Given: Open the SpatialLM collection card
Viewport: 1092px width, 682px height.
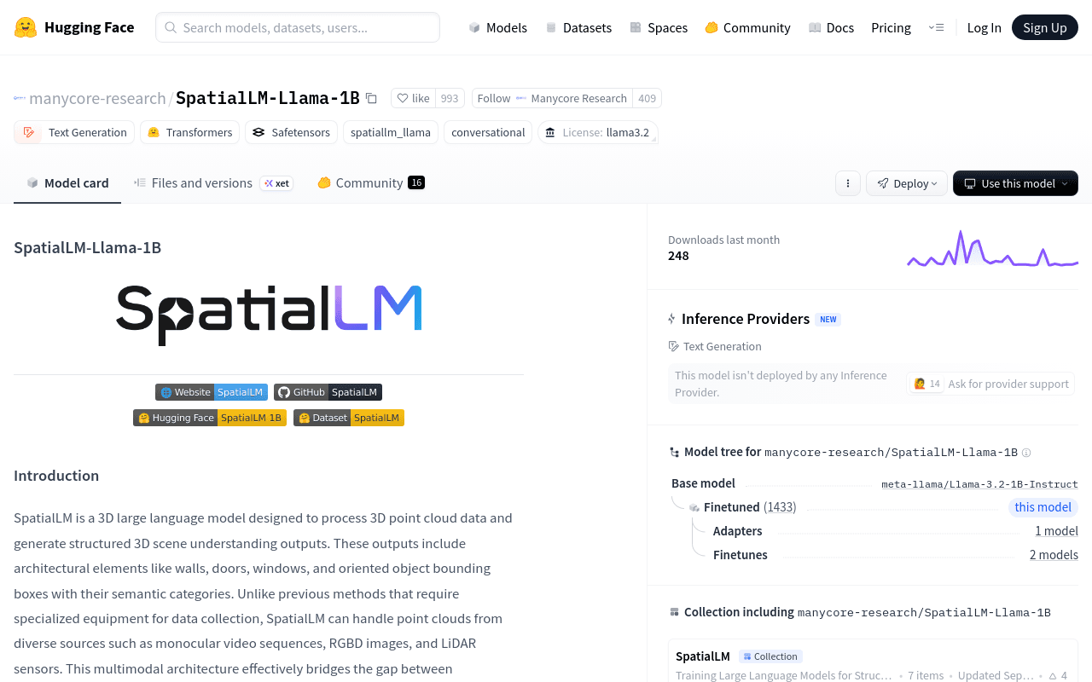Looking at the screenshot, I should pos(873,662).
